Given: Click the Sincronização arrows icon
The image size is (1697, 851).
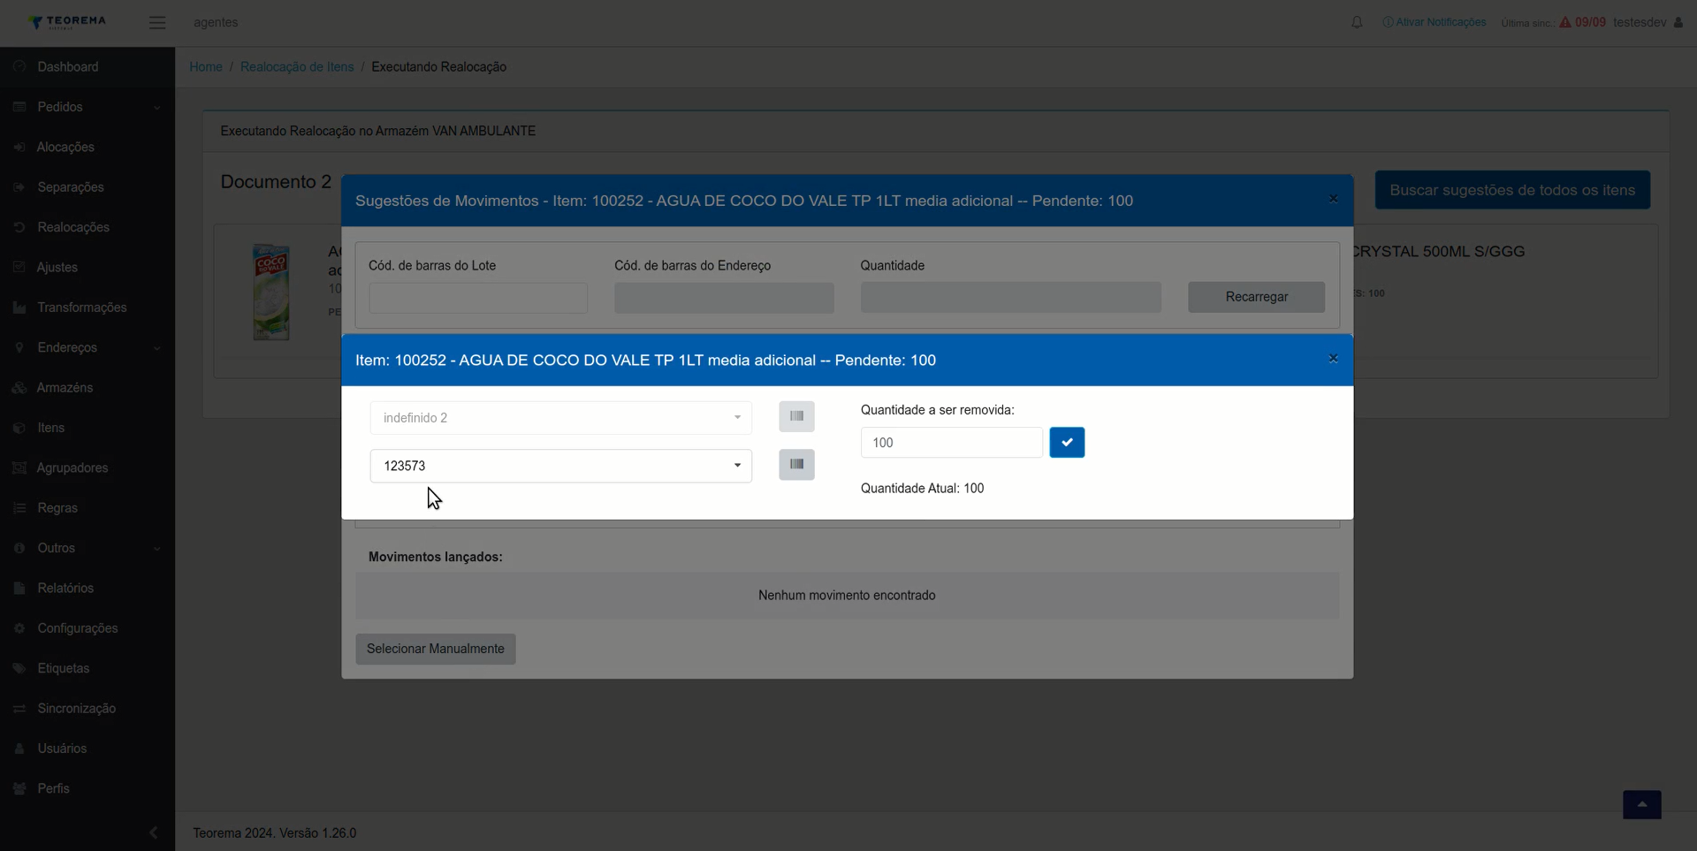Looking at the screenshot, I should coord(19,709).
